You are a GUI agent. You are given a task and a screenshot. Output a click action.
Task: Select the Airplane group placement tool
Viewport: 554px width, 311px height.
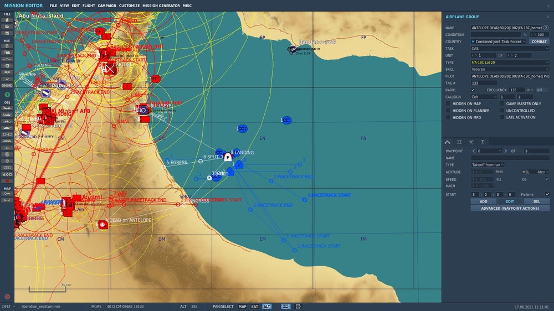(x=7, y=108)
